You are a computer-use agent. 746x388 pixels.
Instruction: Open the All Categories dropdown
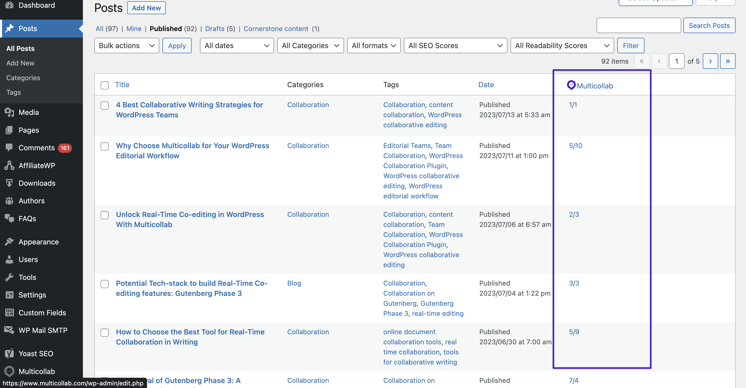(x=310, y=46)
